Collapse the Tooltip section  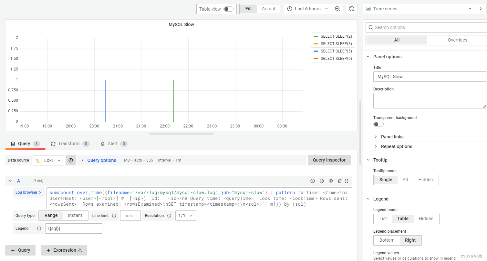368,160
